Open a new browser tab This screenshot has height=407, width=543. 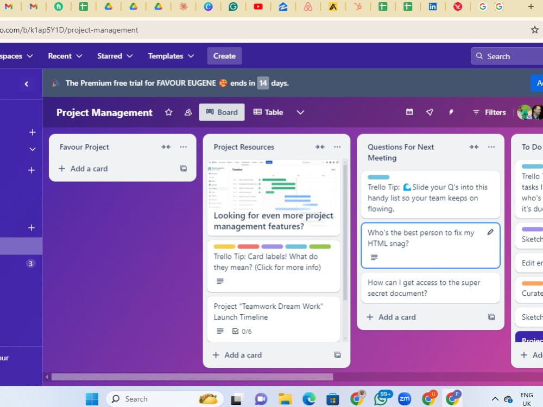coord(531,6)
